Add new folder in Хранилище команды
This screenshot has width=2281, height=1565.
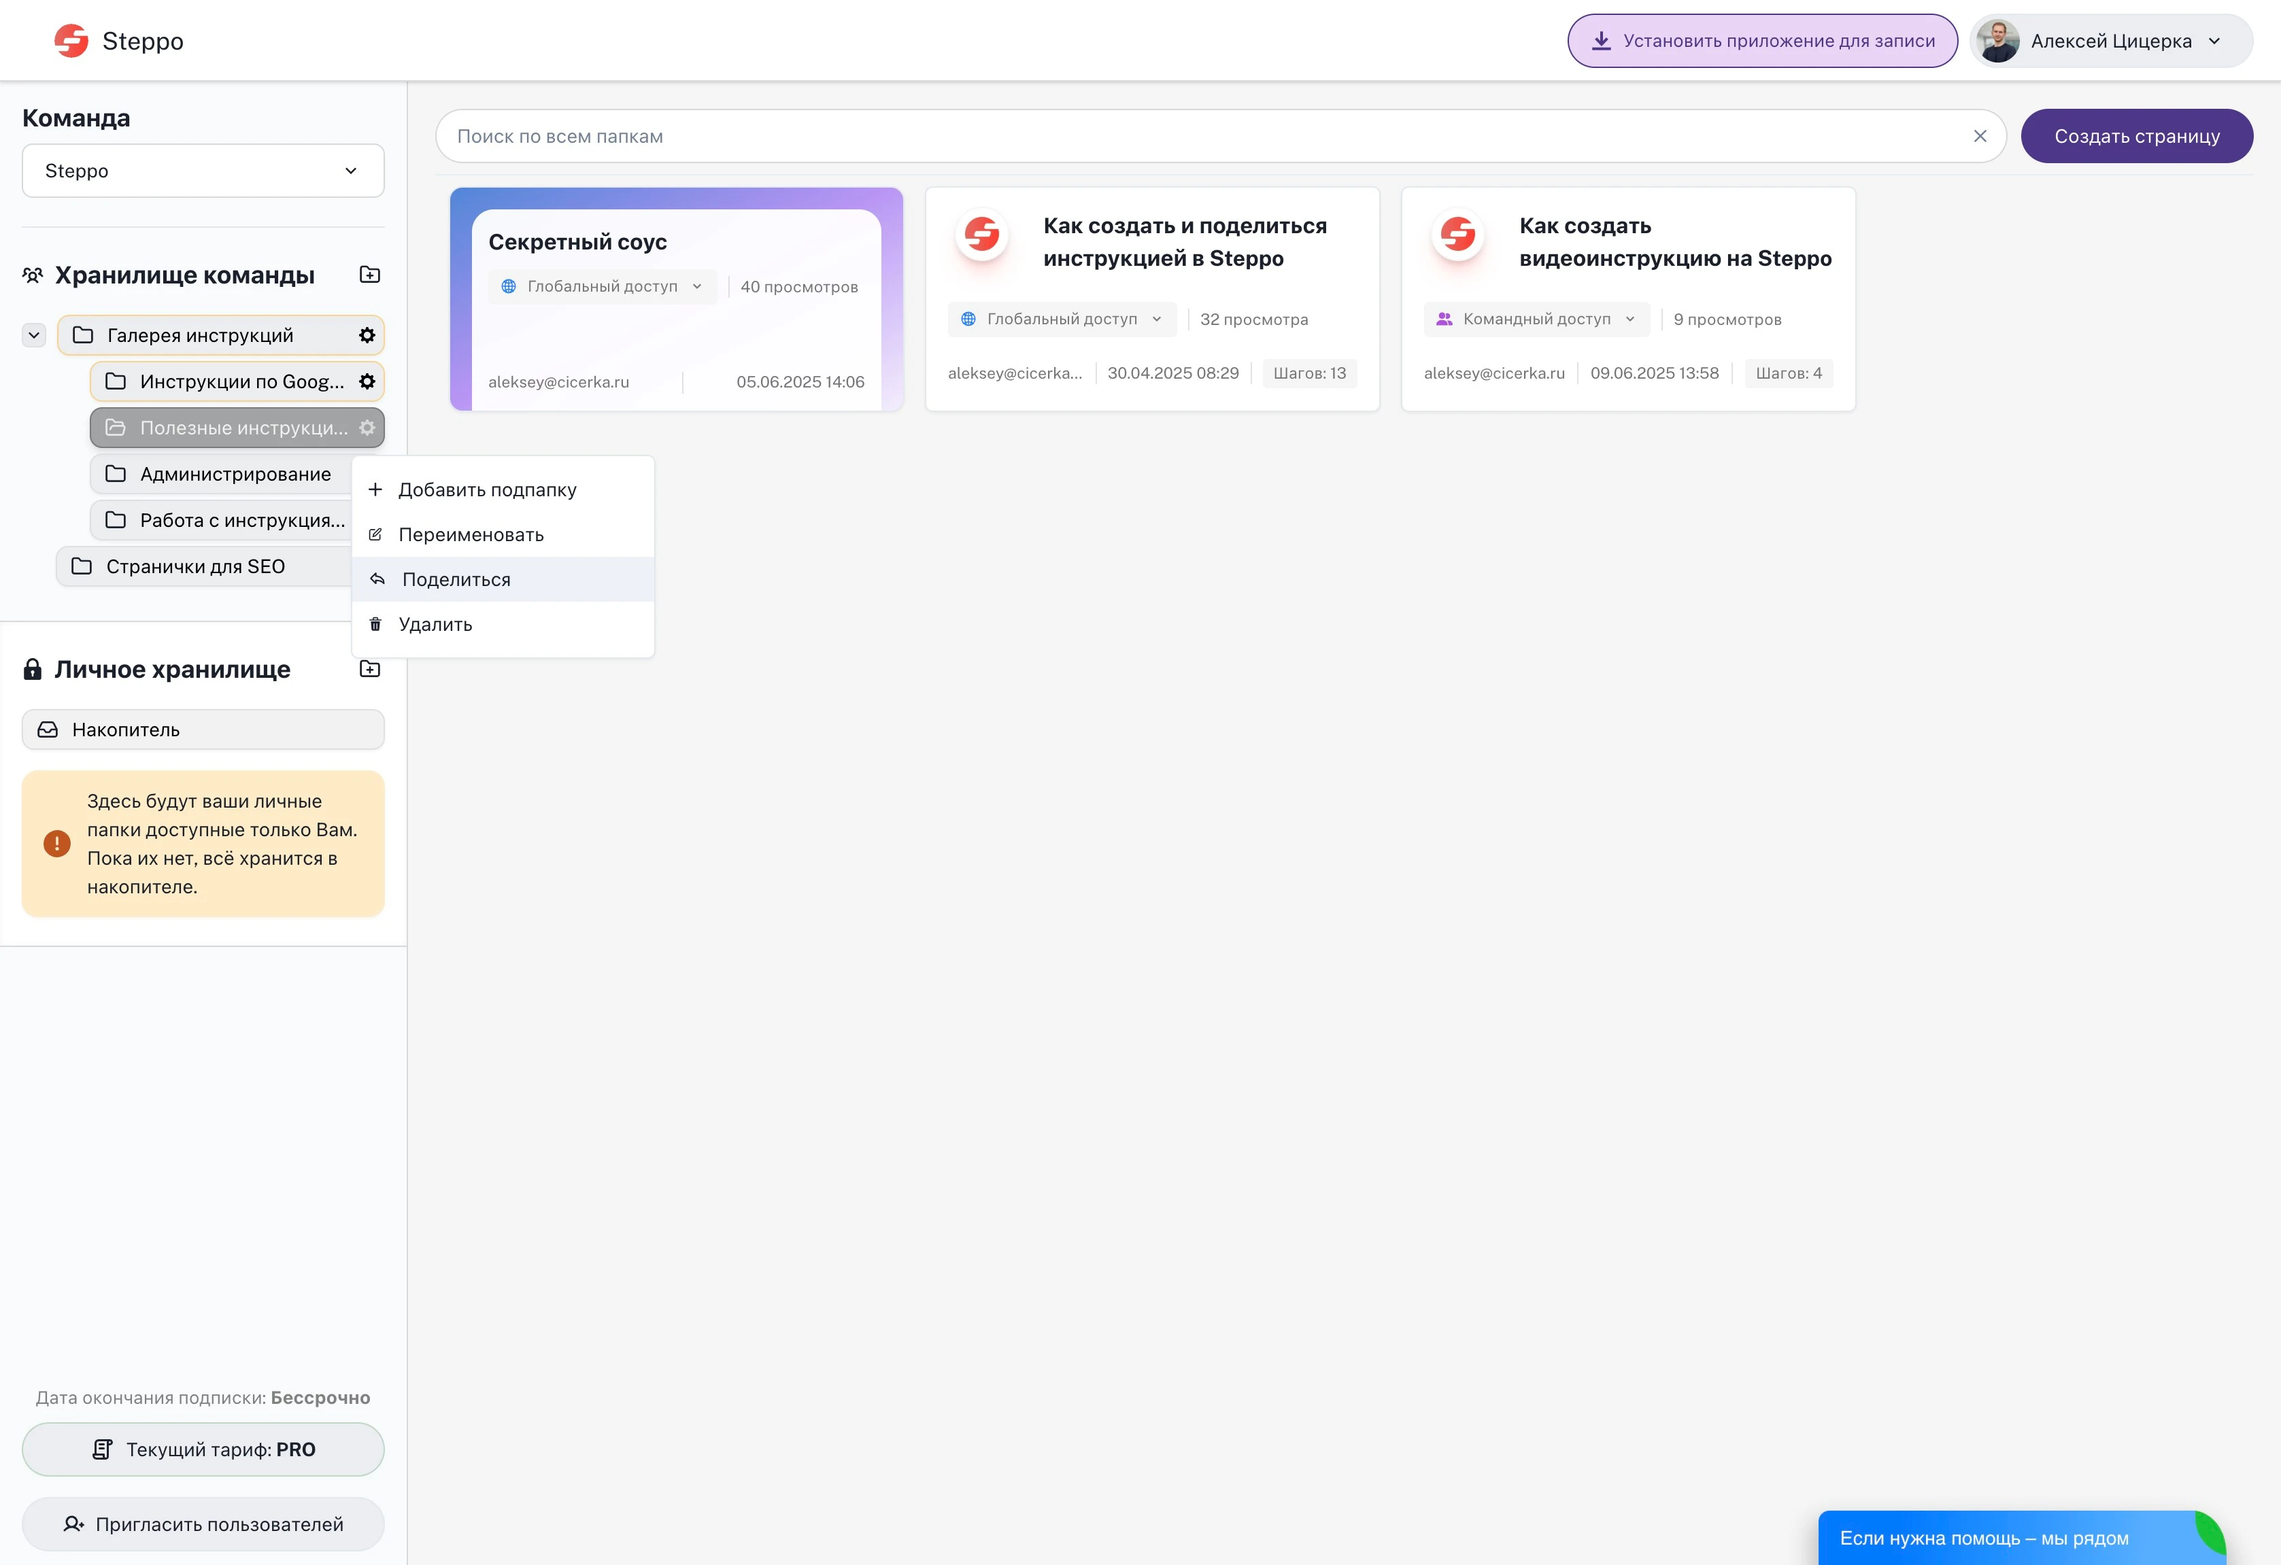[370, 275]
